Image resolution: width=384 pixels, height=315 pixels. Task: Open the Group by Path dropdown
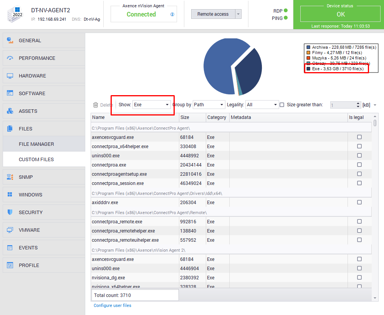[209, 105]
